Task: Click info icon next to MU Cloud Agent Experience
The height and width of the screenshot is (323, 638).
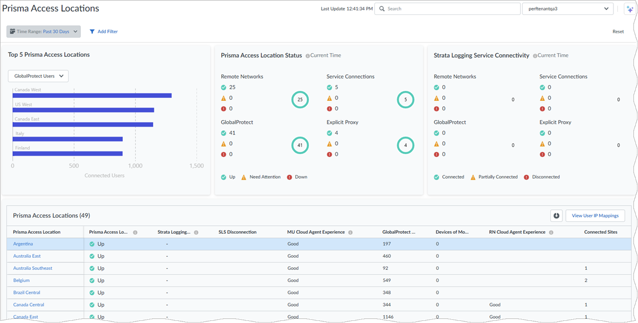Action: point(350,232)
